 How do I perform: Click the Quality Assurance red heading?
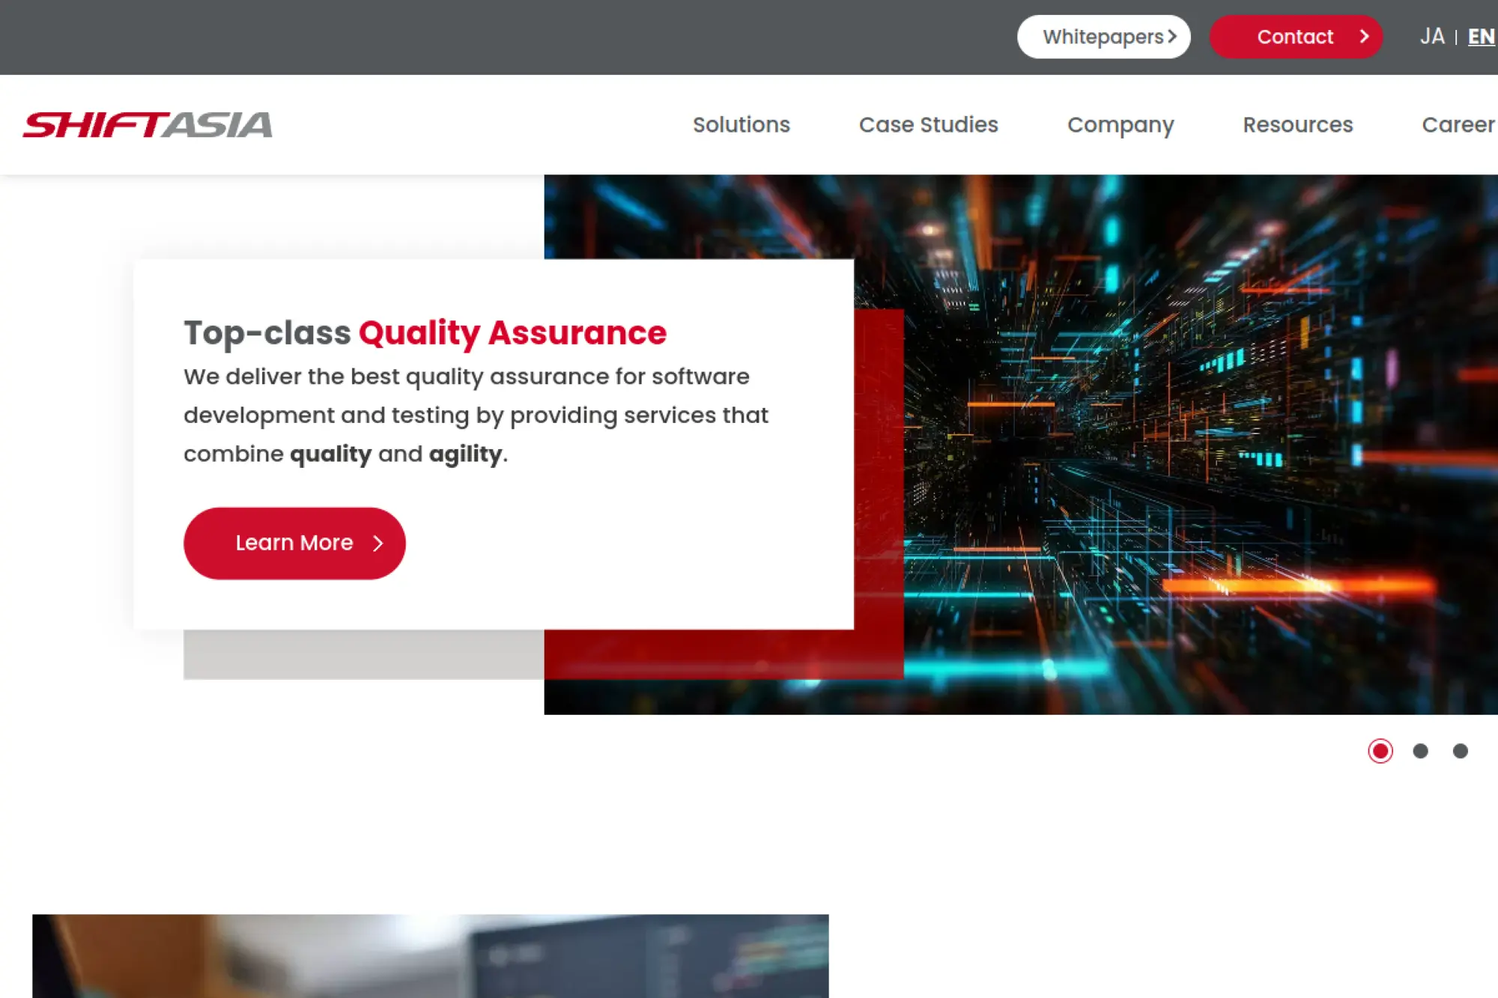512,332
